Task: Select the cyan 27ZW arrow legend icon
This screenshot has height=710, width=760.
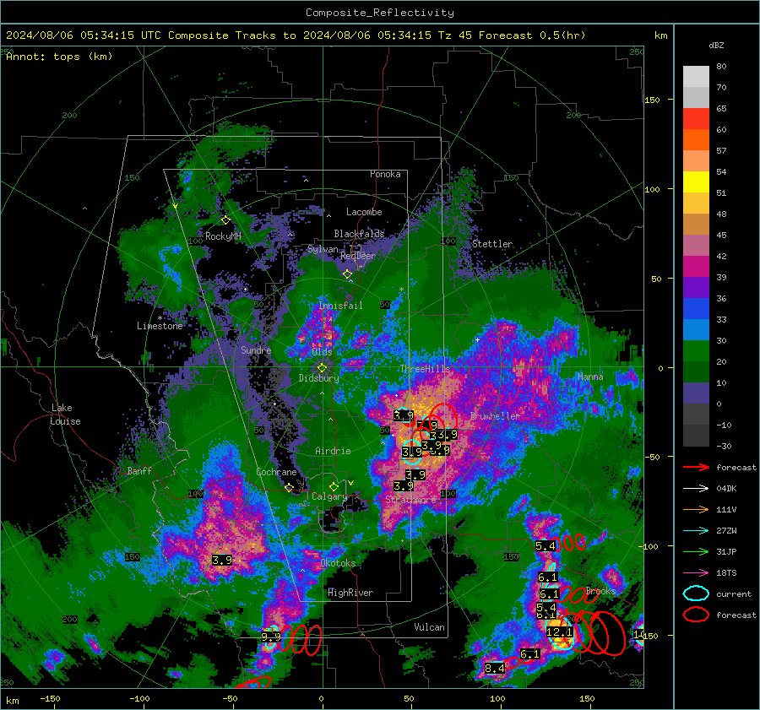Action: tap(696, 531)
